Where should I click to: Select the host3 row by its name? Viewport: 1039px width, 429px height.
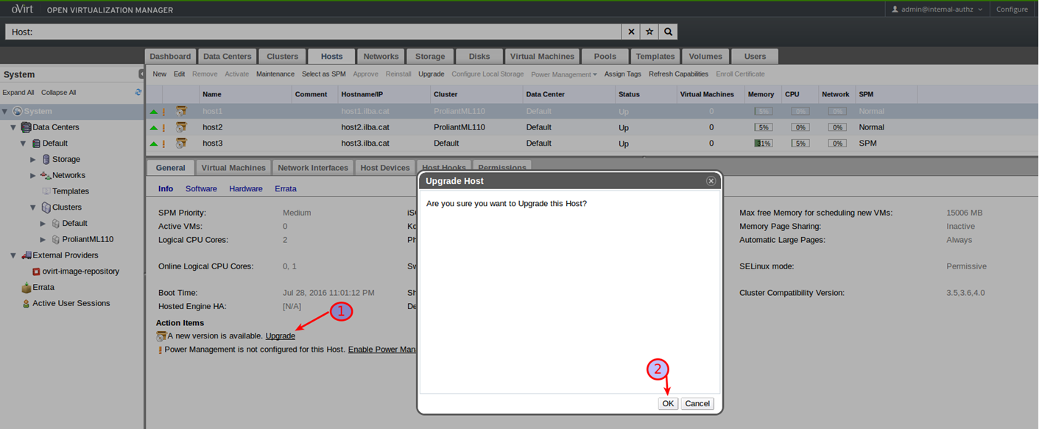213,143
